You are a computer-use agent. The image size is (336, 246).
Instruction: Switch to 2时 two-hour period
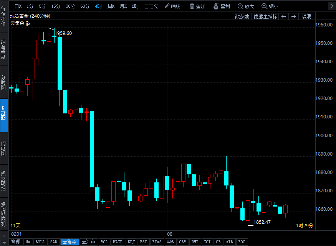(135, 6)
